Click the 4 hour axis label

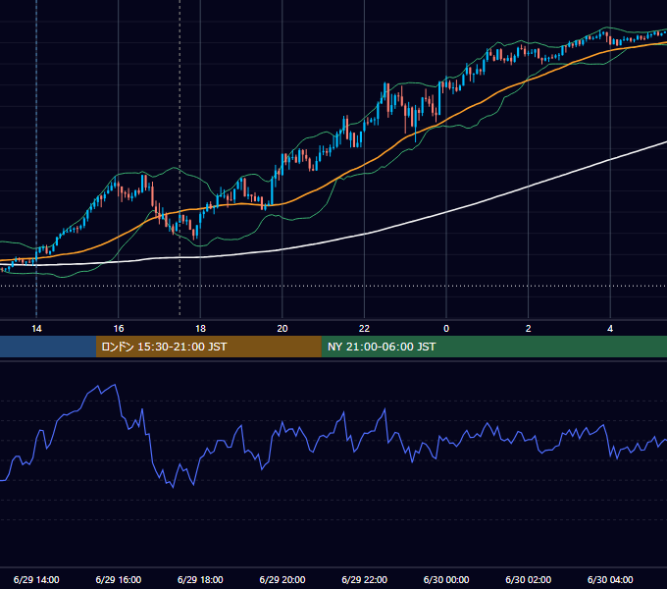click(610, 329)
